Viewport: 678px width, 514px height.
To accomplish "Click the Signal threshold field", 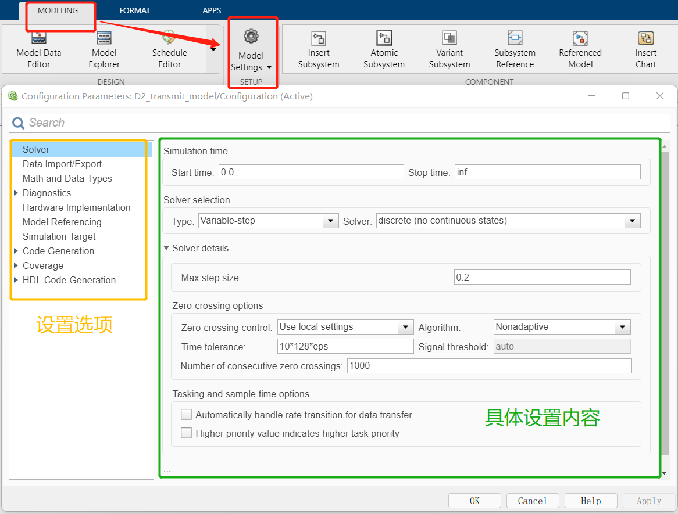I will 562,346.
